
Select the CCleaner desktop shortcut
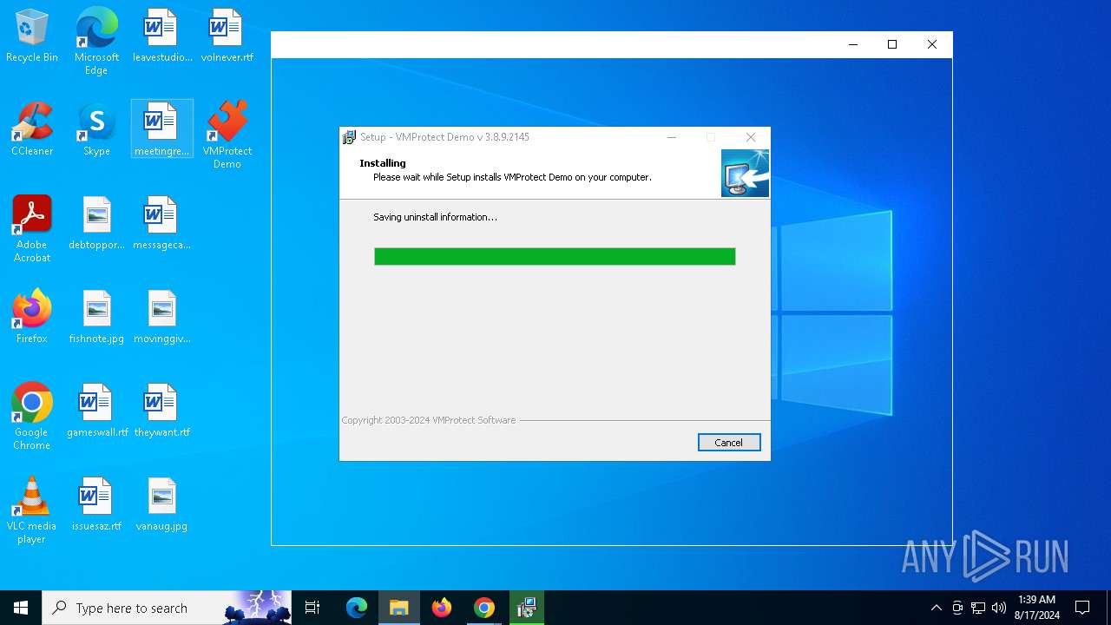32,129
